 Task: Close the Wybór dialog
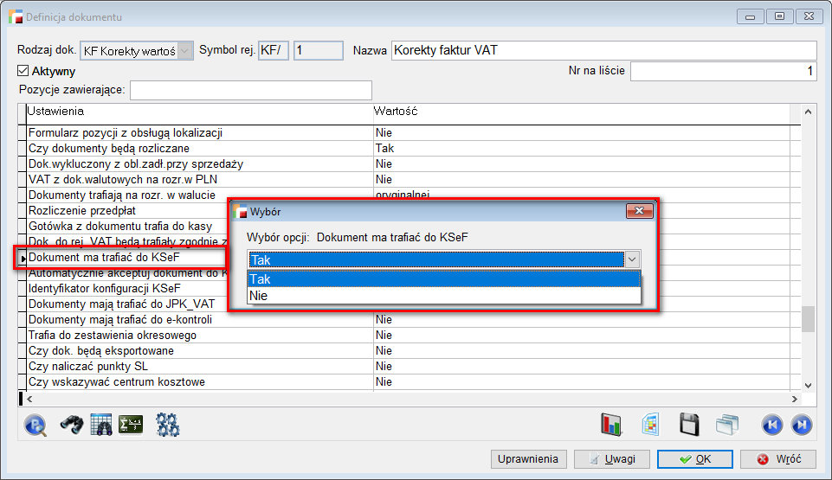[640, 210]
